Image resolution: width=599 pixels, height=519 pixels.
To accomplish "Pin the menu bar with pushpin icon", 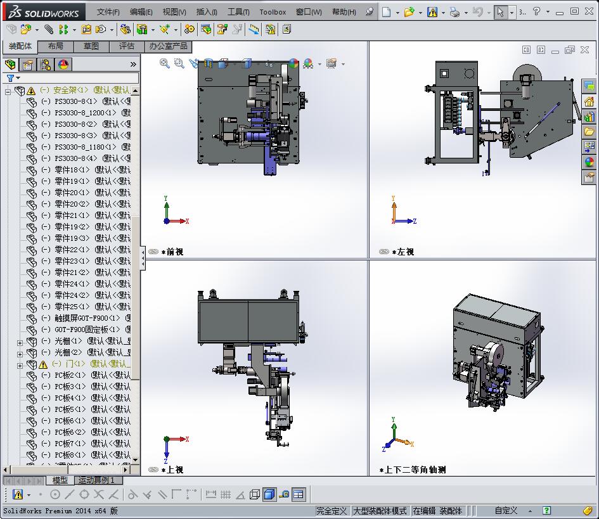I will pos(370,12).
